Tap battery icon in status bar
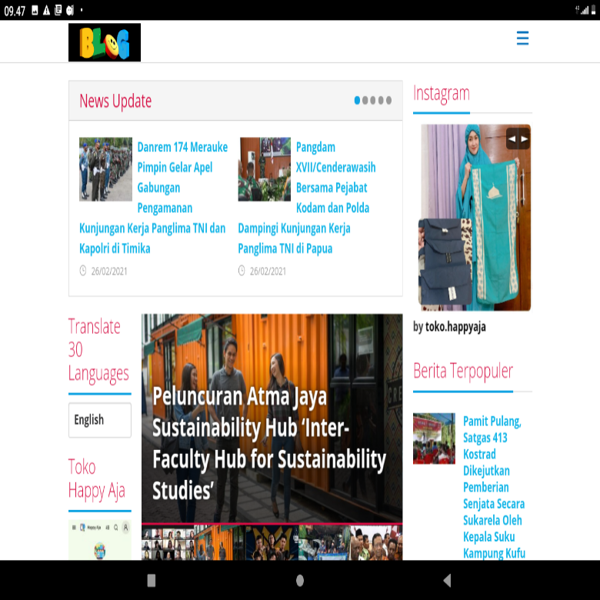Viewport: 600px width, 600px height. click(x=594, y=10)
